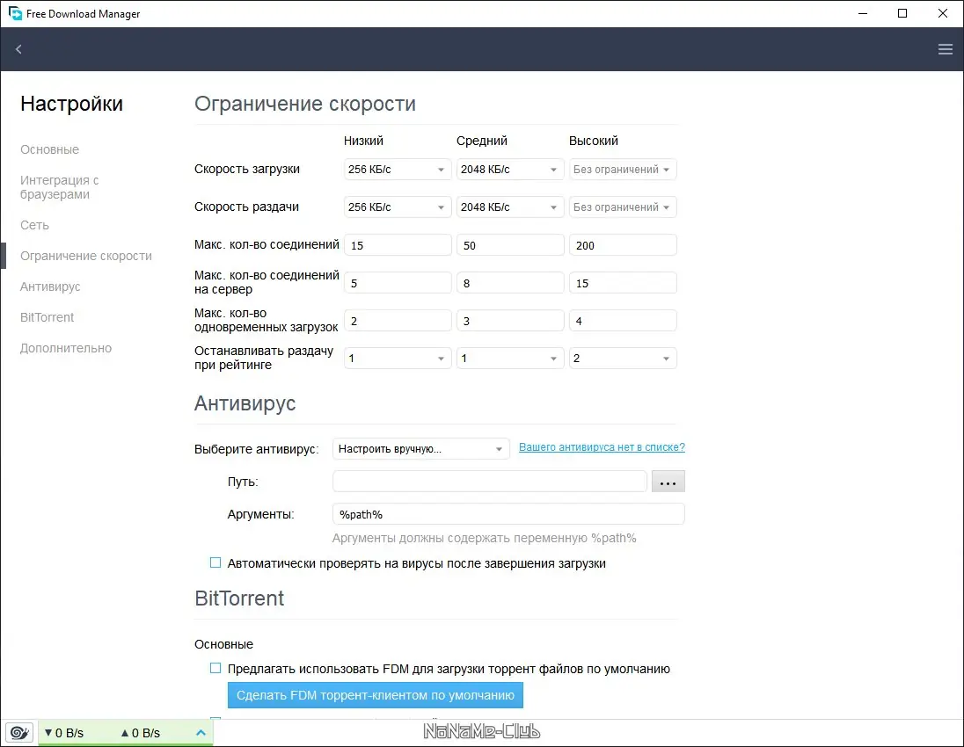Open medium upload speed dropdown
The height and width of the screenshot is (747, 964).
coord(509,207)
